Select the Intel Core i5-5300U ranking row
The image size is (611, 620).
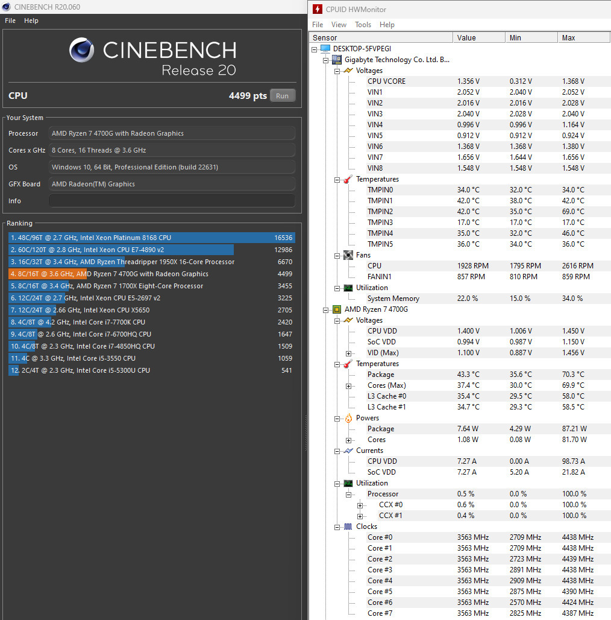[x=152, y=370]
